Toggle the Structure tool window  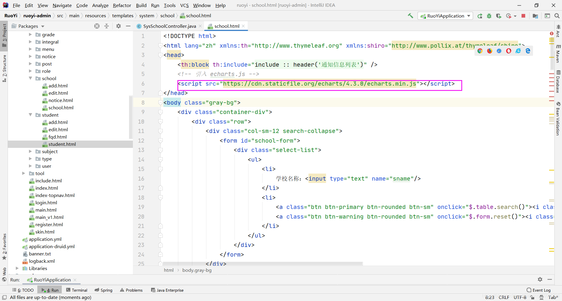point(4,68)
